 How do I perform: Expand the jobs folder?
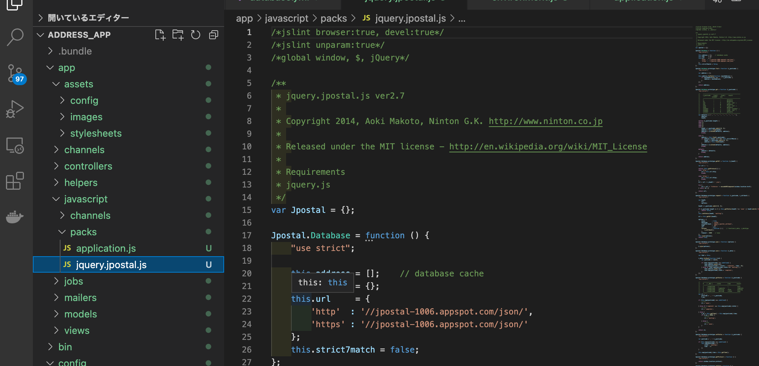point(56,281)
